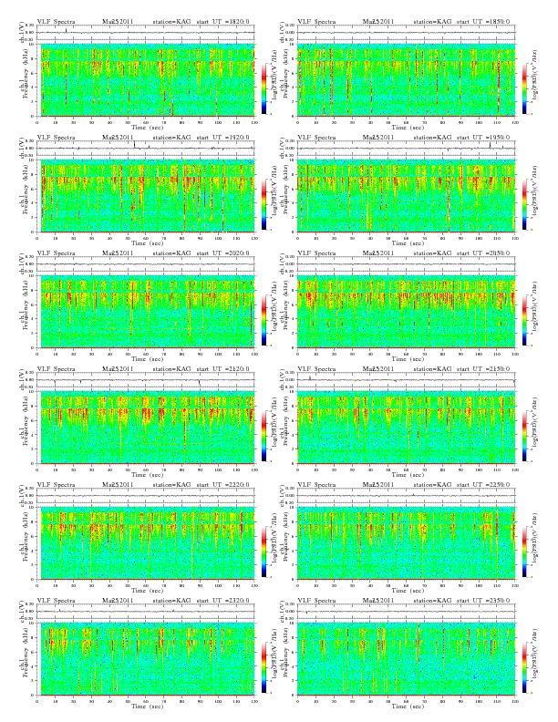The image size is (558, 722).
Task: Click the spectrogram panel starting UT=1820:0
Action: (x=146, y=79)
